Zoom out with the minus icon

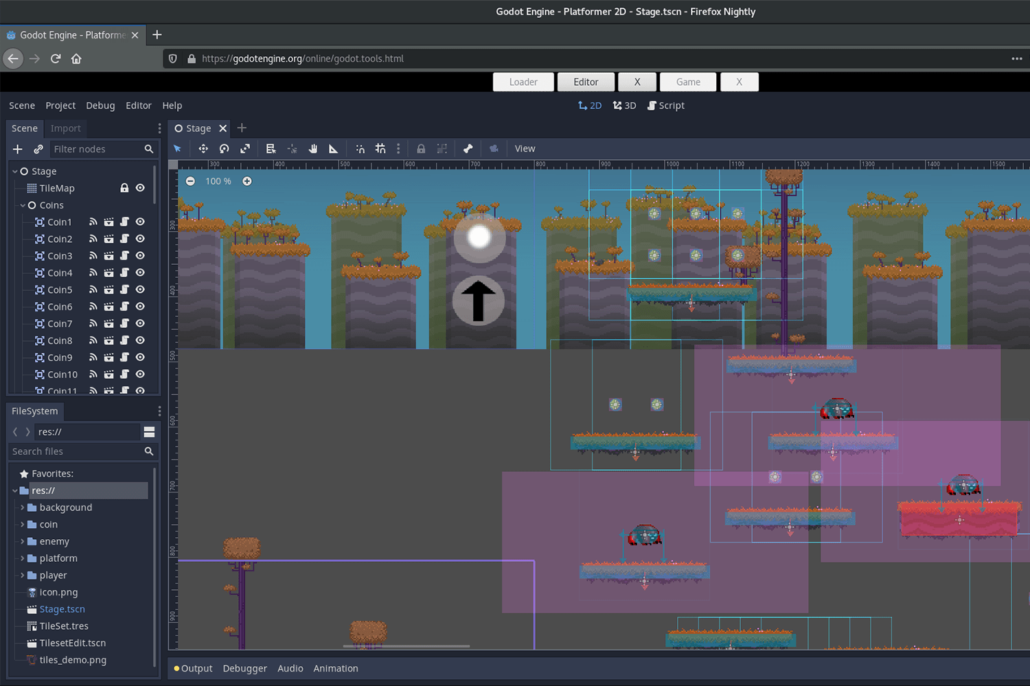point(190,181)
